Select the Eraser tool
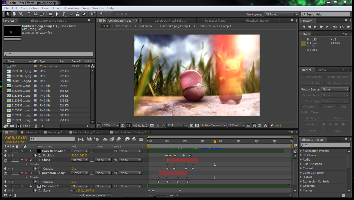 [x=84, y=14]
